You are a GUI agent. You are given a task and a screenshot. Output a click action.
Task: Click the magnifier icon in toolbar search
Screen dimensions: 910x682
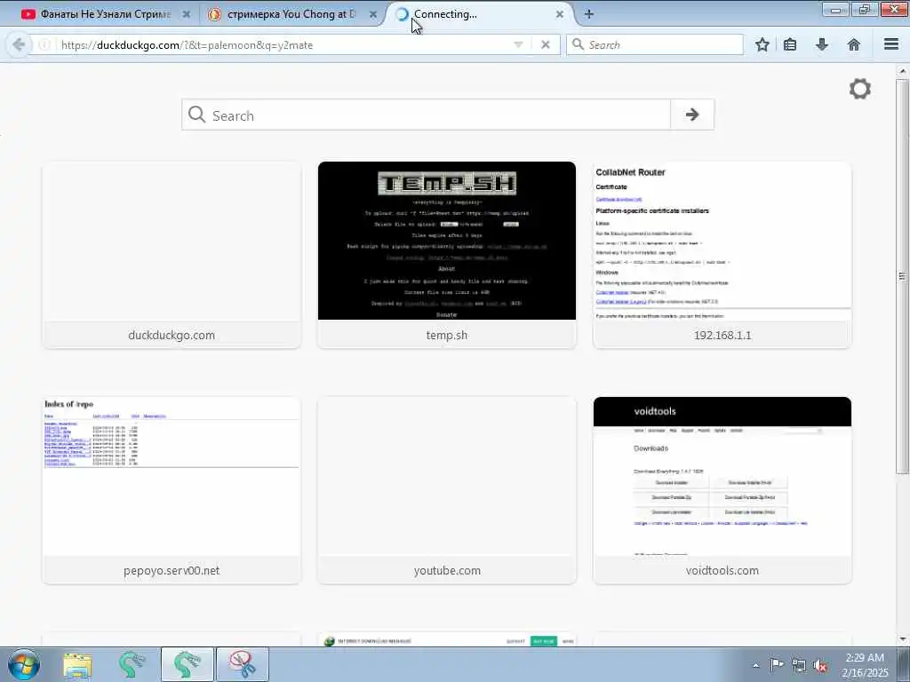click(x=578, y=44)
